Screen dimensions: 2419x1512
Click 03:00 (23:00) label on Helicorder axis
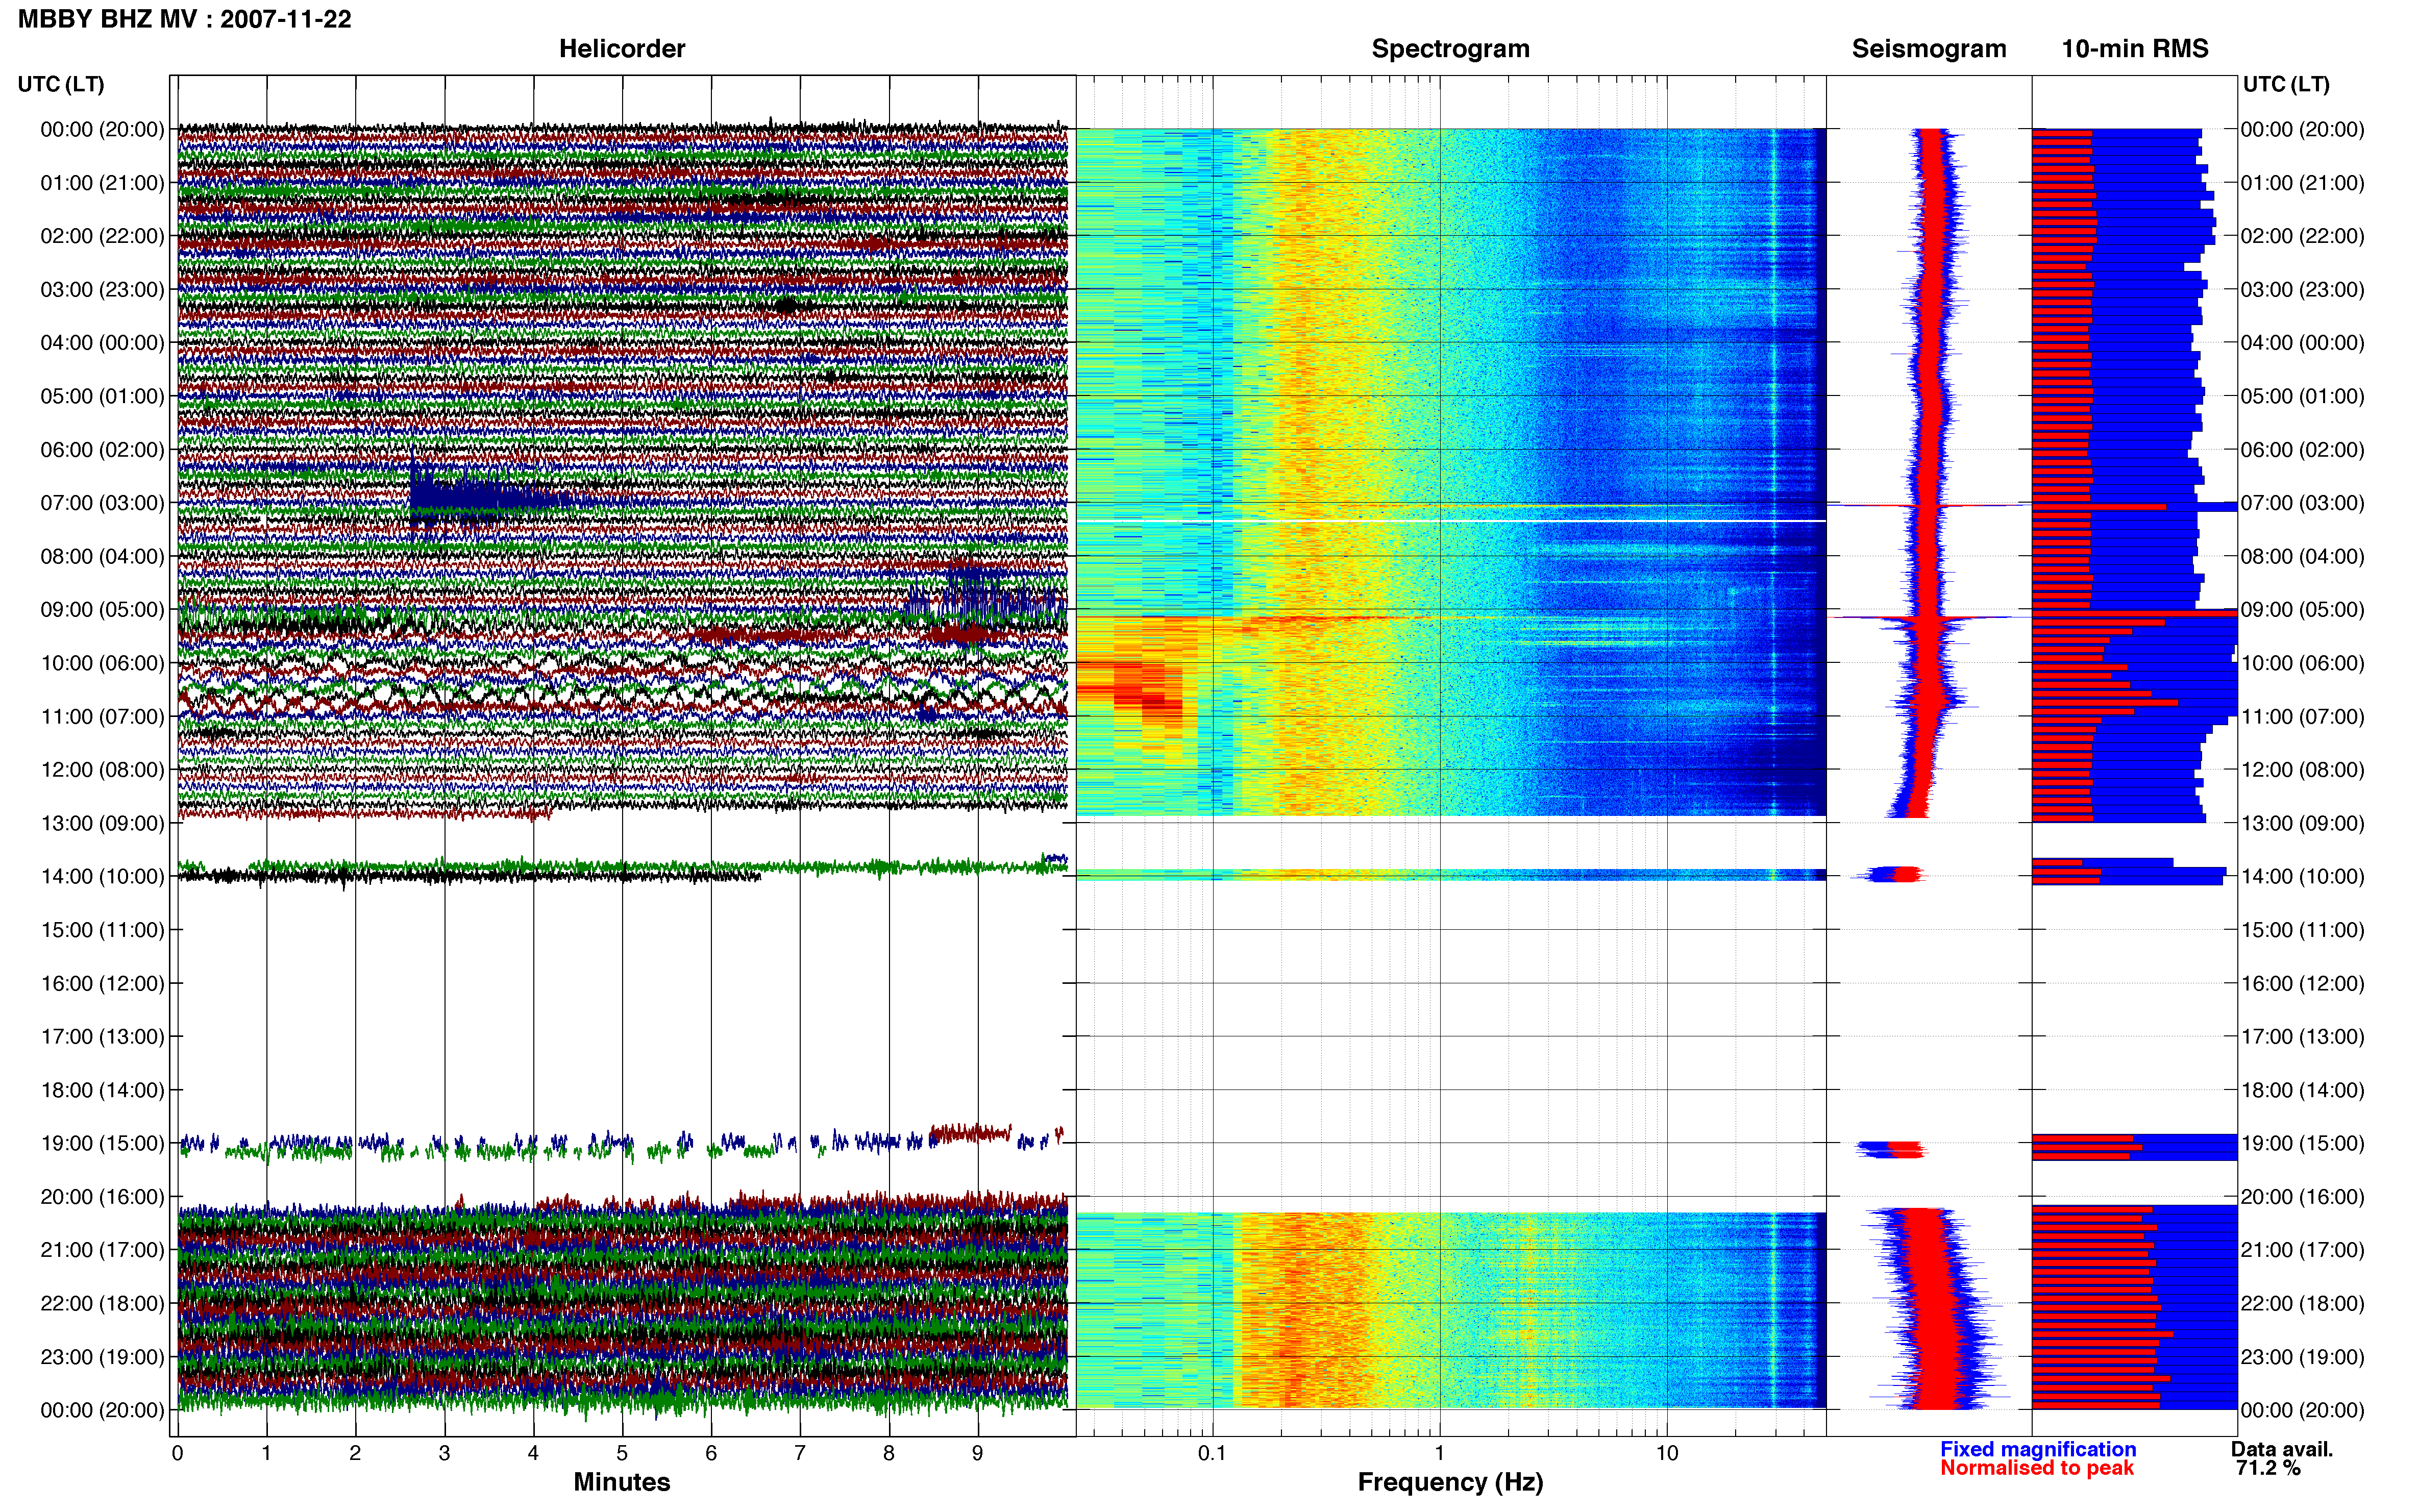pos(102,290)
